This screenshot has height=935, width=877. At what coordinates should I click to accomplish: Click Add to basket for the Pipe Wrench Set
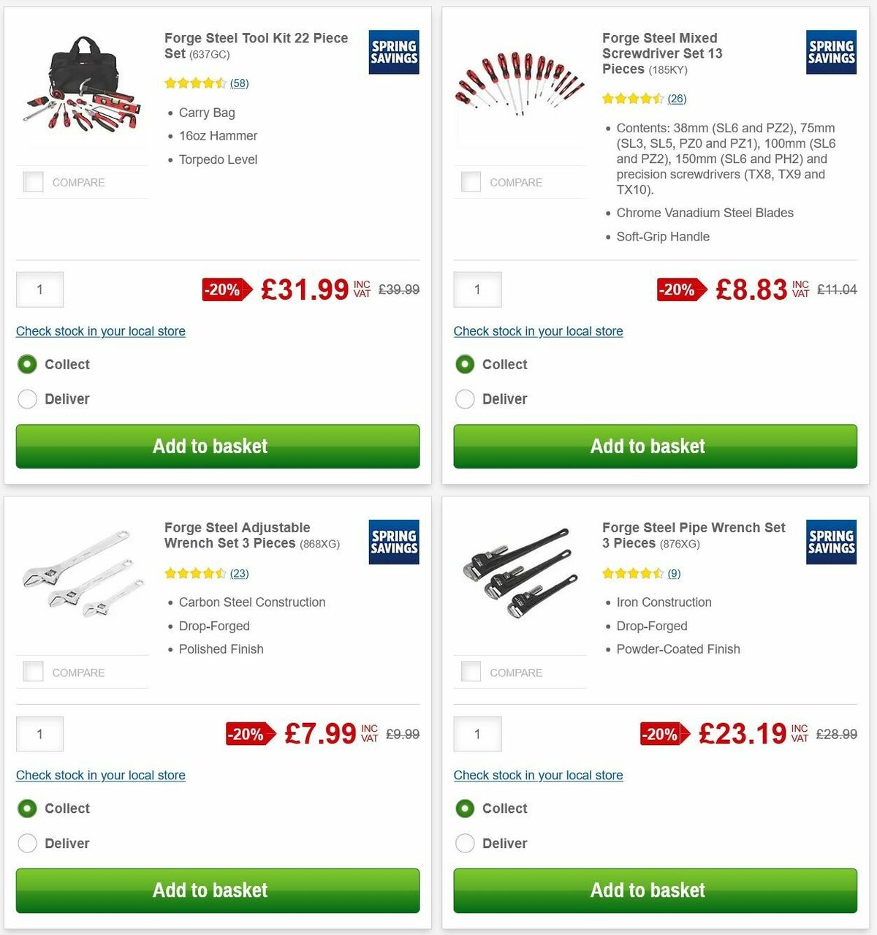648,890
